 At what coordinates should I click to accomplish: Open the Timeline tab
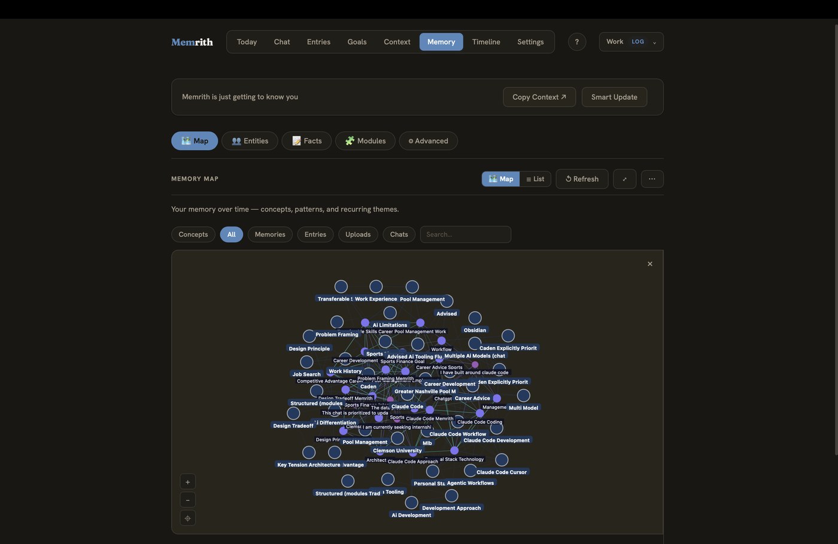tap(486, 42)
